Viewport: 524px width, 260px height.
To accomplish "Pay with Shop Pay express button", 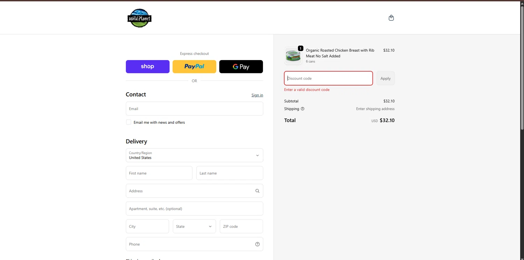I will tap(147, 66).
